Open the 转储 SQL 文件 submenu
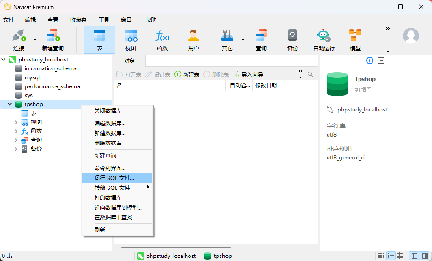The height and width of the screenshot is (261, 432). point(117,188)
